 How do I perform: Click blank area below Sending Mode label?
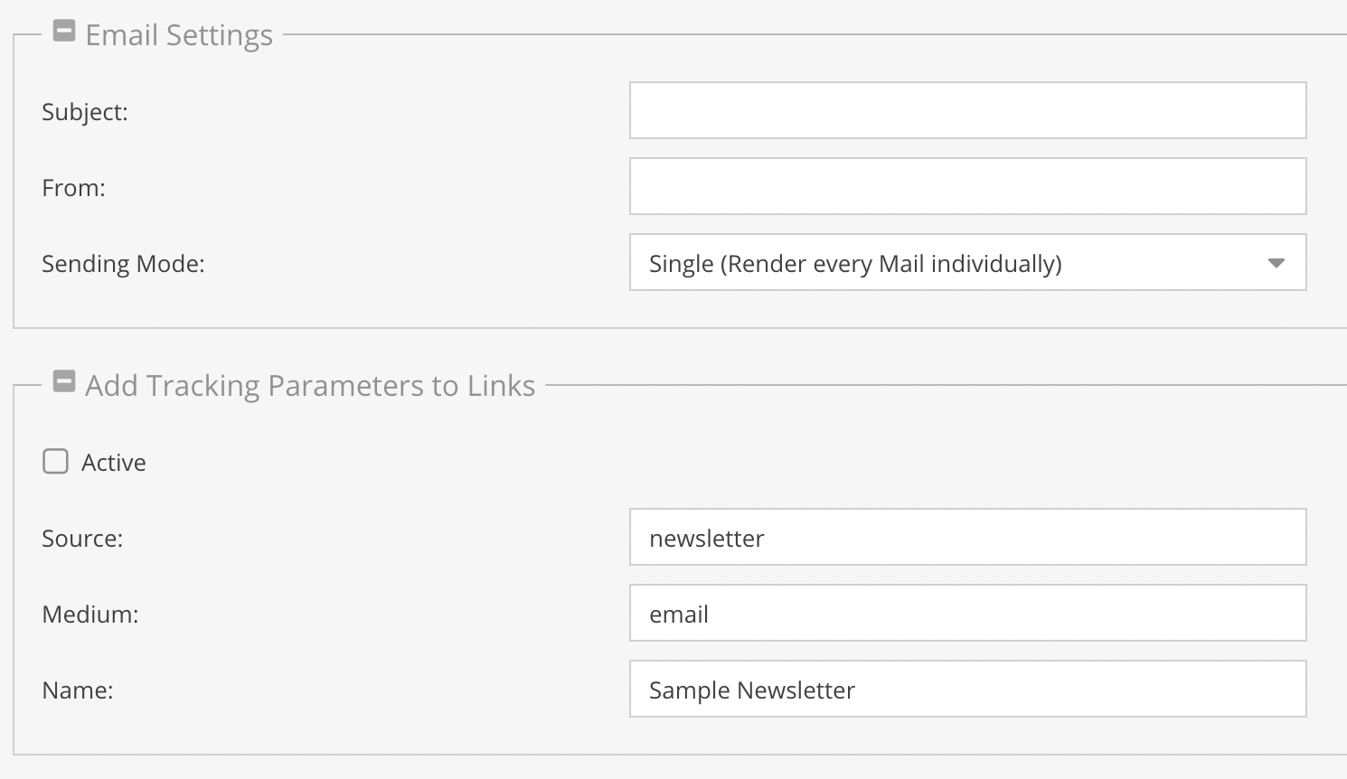(271, 307)
